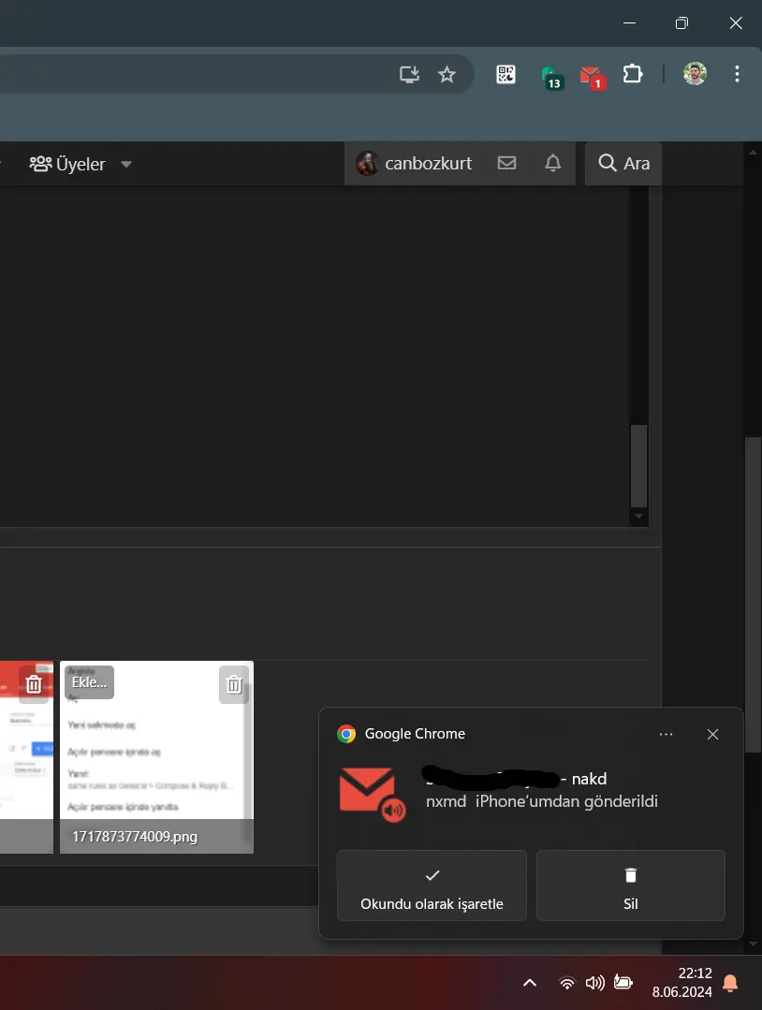
Task: Bookmark this page with the star icon
Action: coord(447,74)
